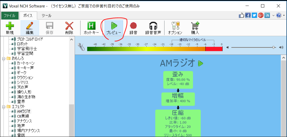This screenshot has width=287, height=137.
Task: Click the Voxal app icon in title bar
Action: click(x=5, y=6)
